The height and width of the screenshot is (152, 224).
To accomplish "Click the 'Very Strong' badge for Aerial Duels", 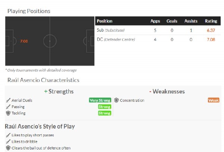I will click(100, 100).
